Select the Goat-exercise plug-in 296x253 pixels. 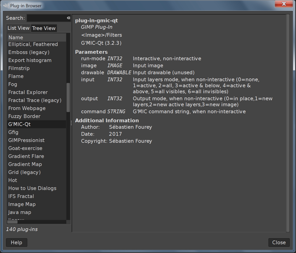point(37,148)
